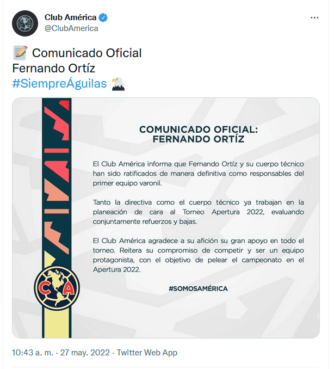
Task: Click the tweet's Comunicado Oficial text line
Action: click(87, 53)
